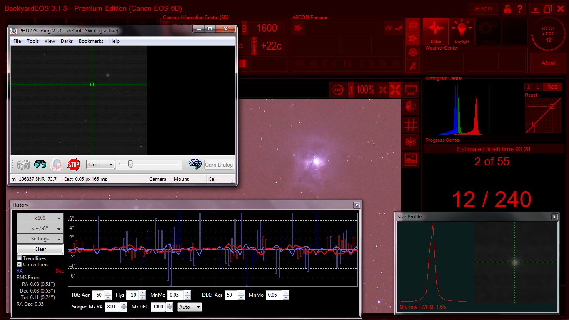
Task: Click the presentation screen icon
Action: [x=412, y=90]
